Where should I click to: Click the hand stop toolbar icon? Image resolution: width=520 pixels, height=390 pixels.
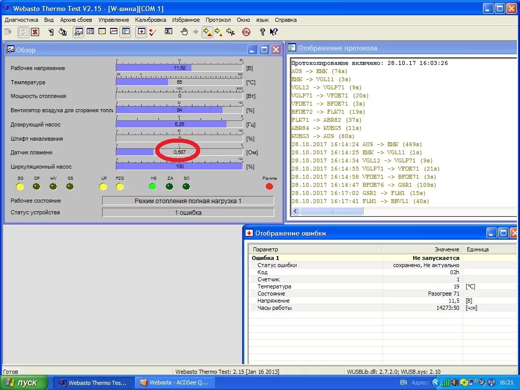tap(184, 32)
